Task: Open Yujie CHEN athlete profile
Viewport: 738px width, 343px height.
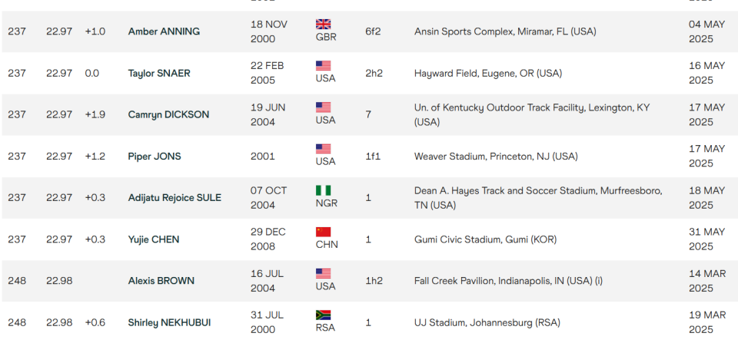Action: [x=154, y=239]
